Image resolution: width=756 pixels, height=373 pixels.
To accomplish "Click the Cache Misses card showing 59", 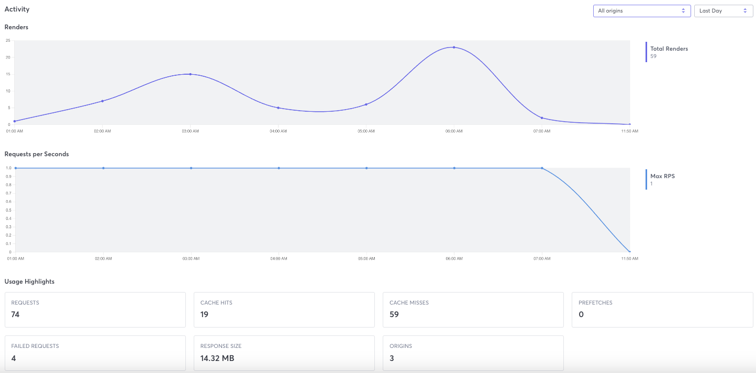I will click(x=473, y=309).
